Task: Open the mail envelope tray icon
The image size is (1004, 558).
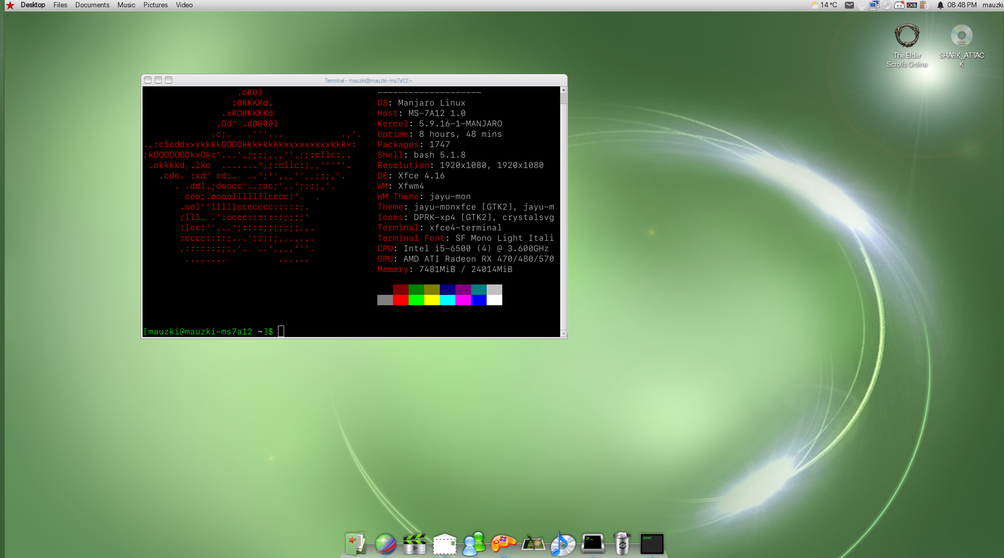Action: pos(849,5)
